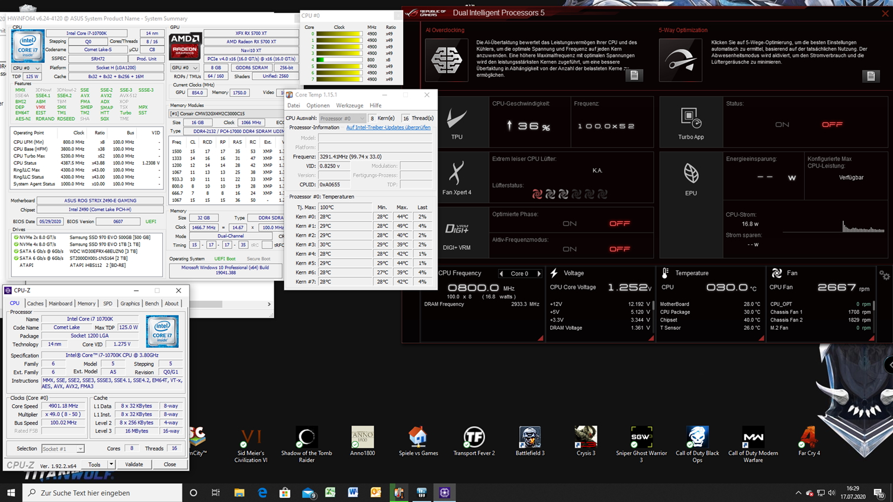Open Call of Duty Modern Warfare shortcut
This screenshot has width=893, height=502.
[x=753, y=445]
